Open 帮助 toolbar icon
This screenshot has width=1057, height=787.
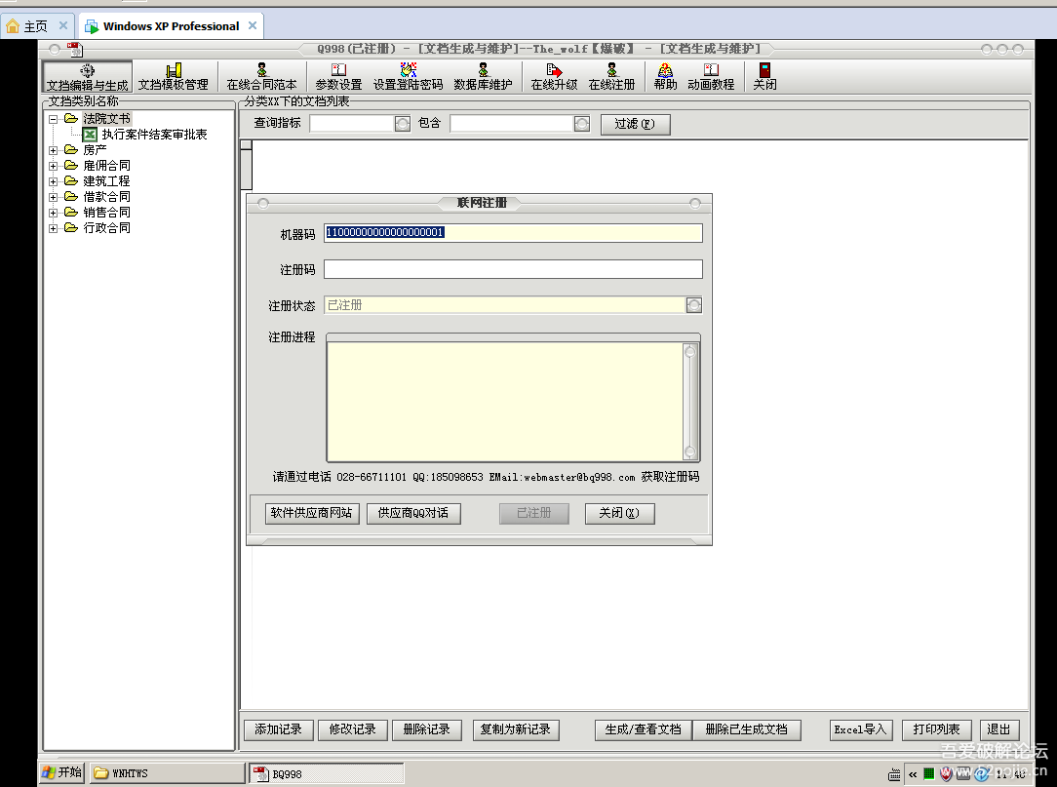[x=665, y=77]
